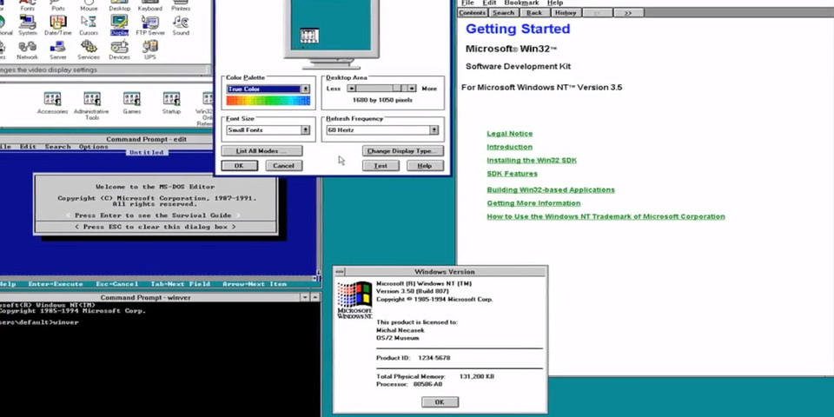Open Installing the Win32 SDK link
This screenshot has width=834, height=417.
click(532, 160)
